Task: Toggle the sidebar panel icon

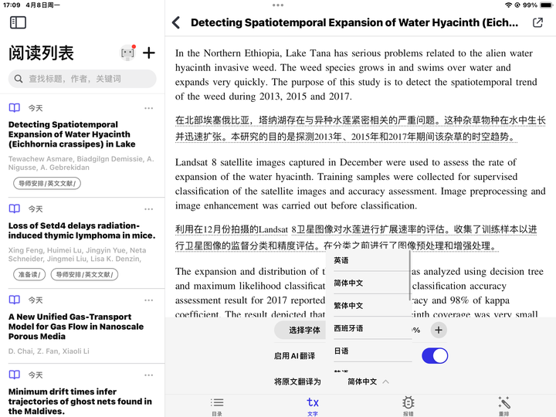Action: 18,22
